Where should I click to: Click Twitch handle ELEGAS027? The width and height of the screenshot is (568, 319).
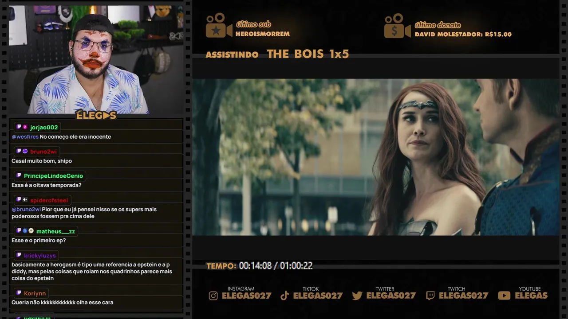point(464,296)
